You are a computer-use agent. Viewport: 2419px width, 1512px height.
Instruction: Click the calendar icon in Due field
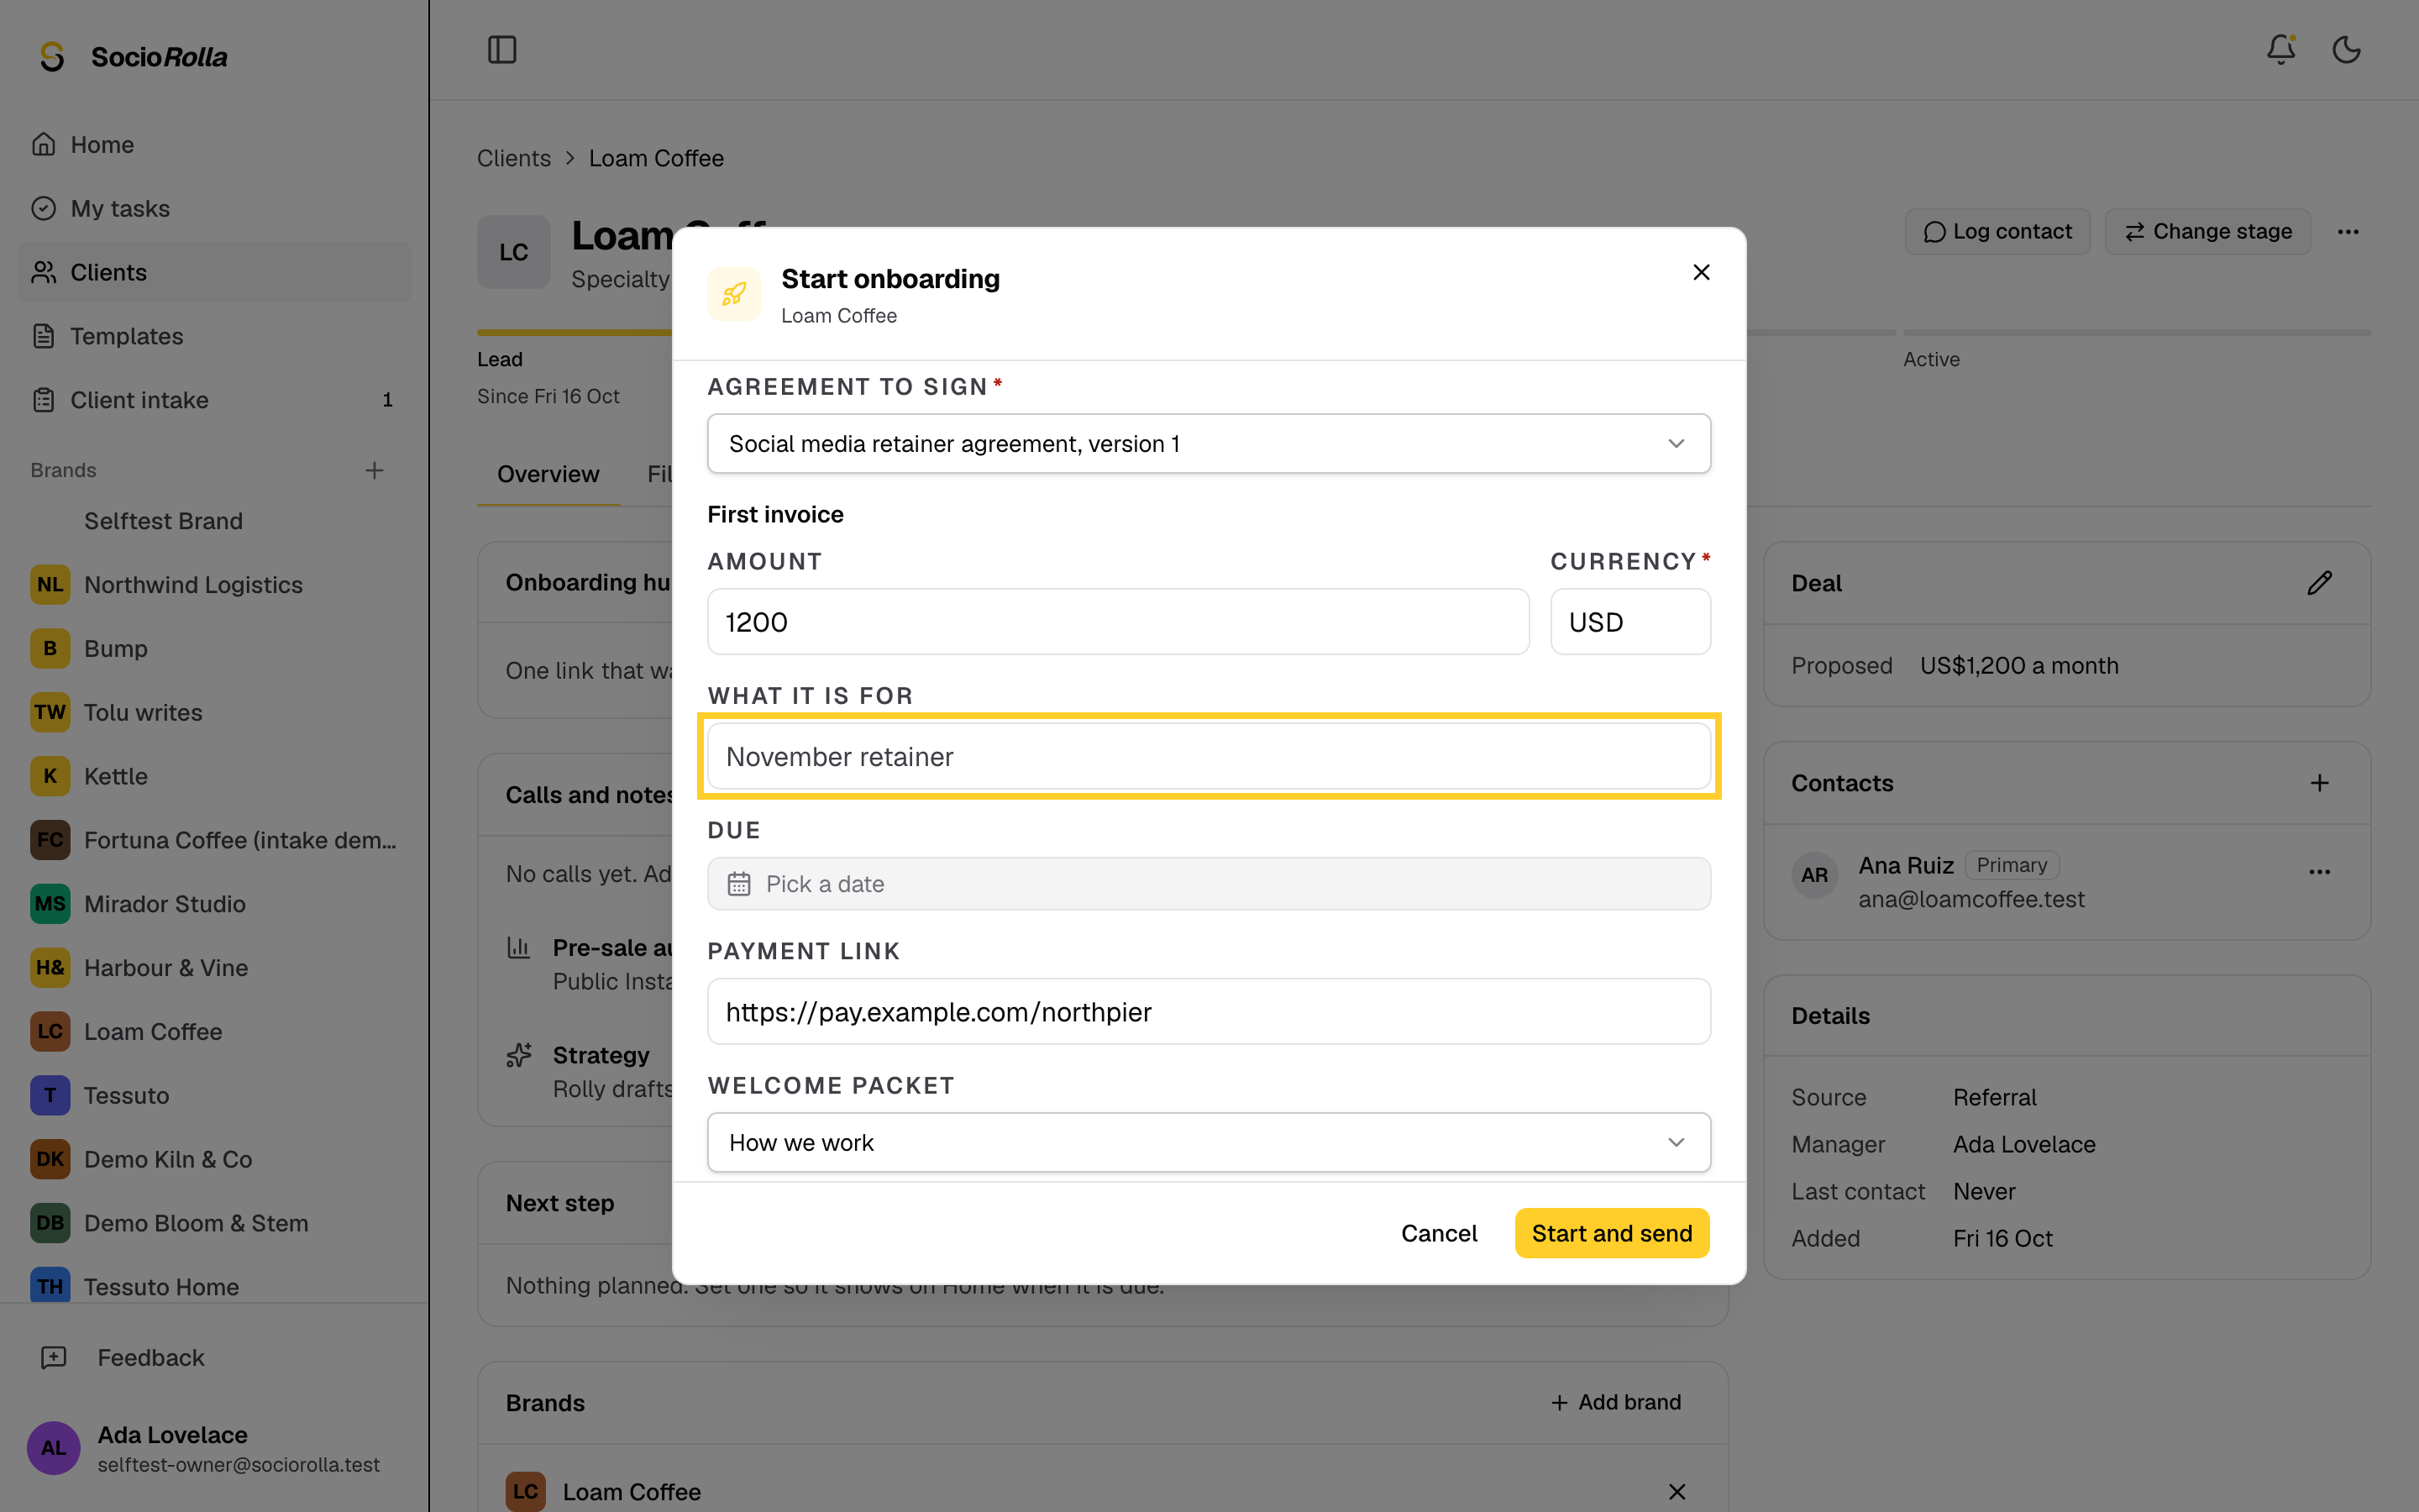pyautogui.click(x=738, y=884)
